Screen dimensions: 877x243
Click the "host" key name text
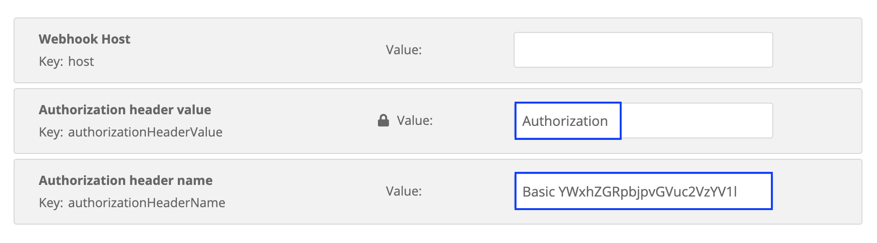[x=81, y=61]
